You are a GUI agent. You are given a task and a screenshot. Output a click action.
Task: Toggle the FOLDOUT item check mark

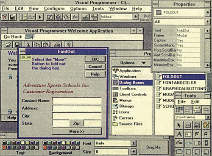[x=159, y=77]
